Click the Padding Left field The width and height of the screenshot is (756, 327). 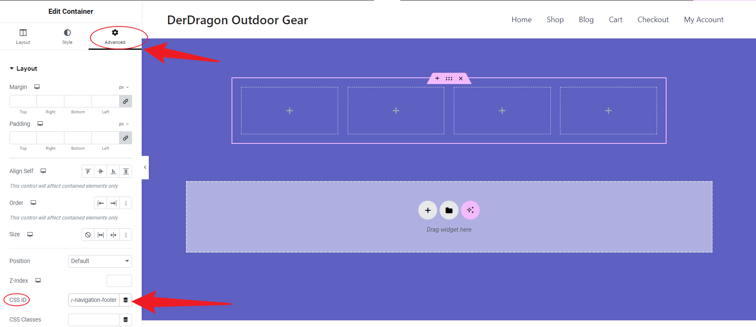pos(105,138)
